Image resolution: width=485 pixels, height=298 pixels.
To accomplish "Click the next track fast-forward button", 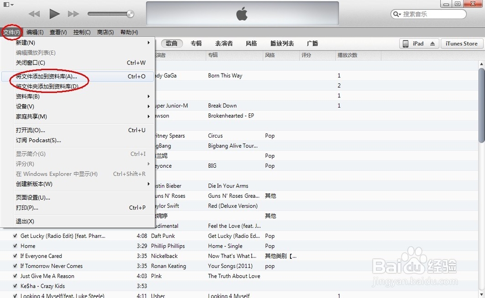I will click(73, 14).
